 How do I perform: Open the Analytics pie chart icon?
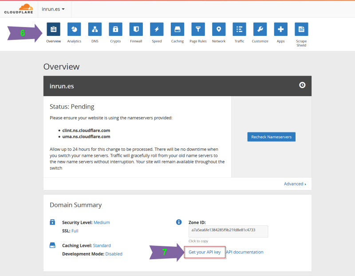click(74, 29)
